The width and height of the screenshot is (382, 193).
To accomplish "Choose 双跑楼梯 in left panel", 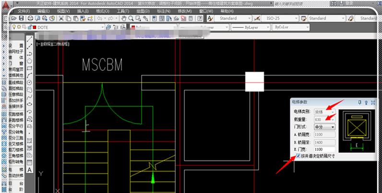I will click(16, 114).
